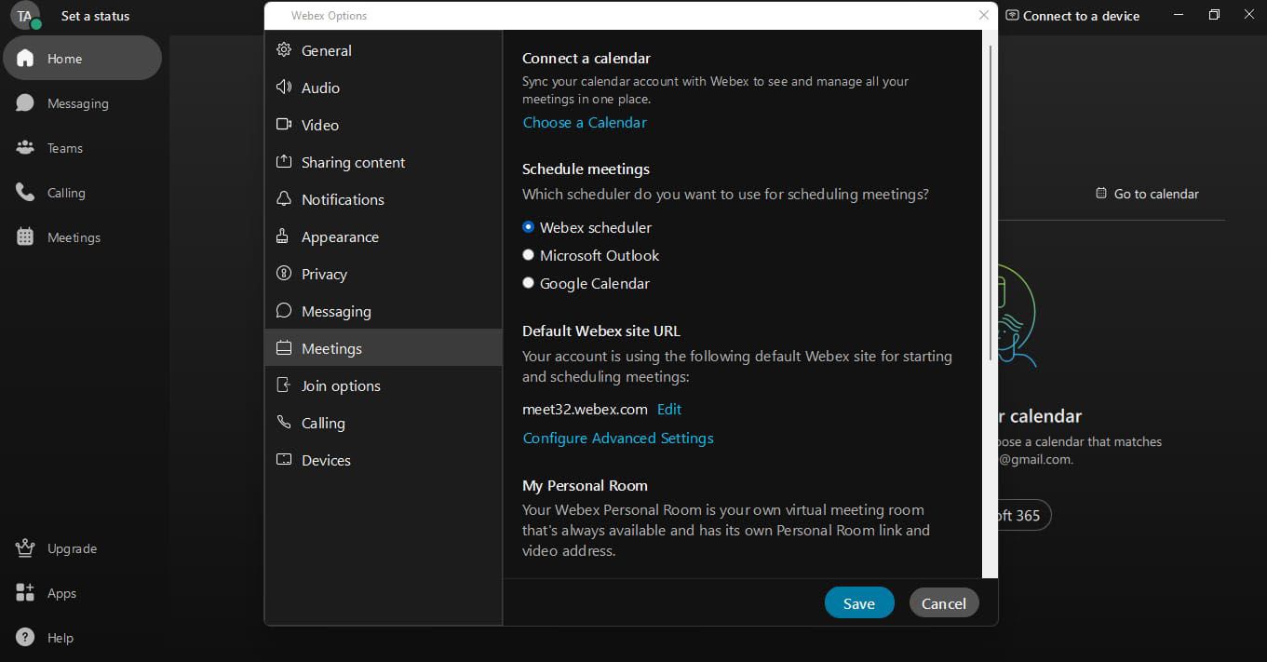Go to Sharing content settings
The image size is (1267, 662).
[353, 163]
